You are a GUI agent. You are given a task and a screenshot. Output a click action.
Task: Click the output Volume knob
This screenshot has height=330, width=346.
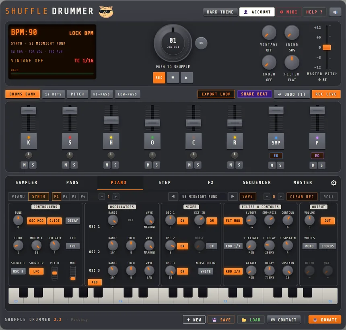[309, 220]
